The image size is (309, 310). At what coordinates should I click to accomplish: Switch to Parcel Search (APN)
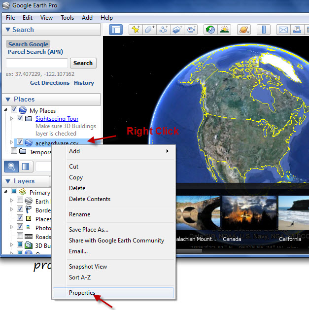pyautogui.click(x=35, y=52)
